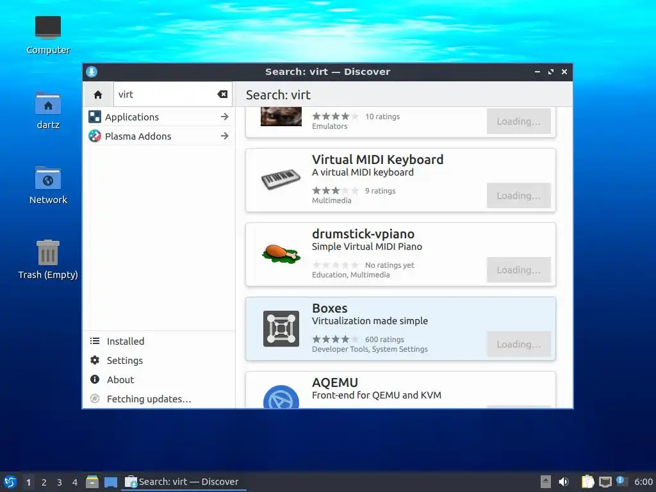The height and width of the screenshot is (492, 656).
Task: Click the About info icon
Action: pyautogui.click(x=95, y=379)
